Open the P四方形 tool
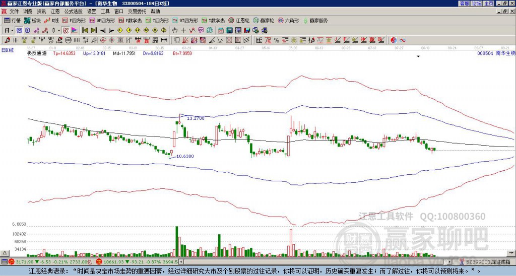 (74, 20)
